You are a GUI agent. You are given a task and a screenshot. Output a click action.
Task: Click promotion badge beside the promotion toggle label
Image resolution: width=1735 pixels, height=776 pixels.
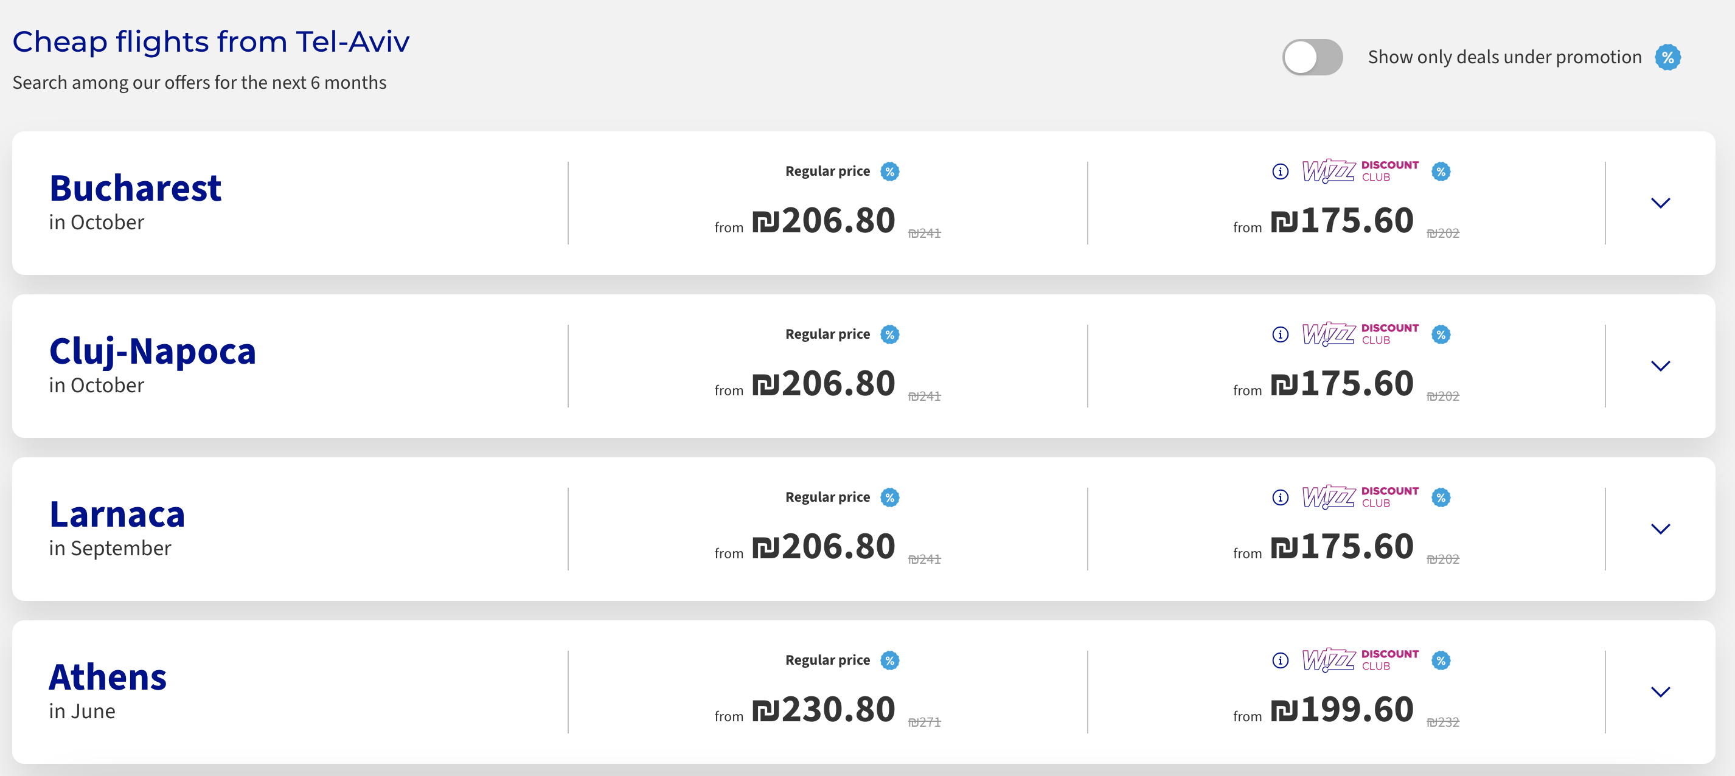coord(1667,57)
